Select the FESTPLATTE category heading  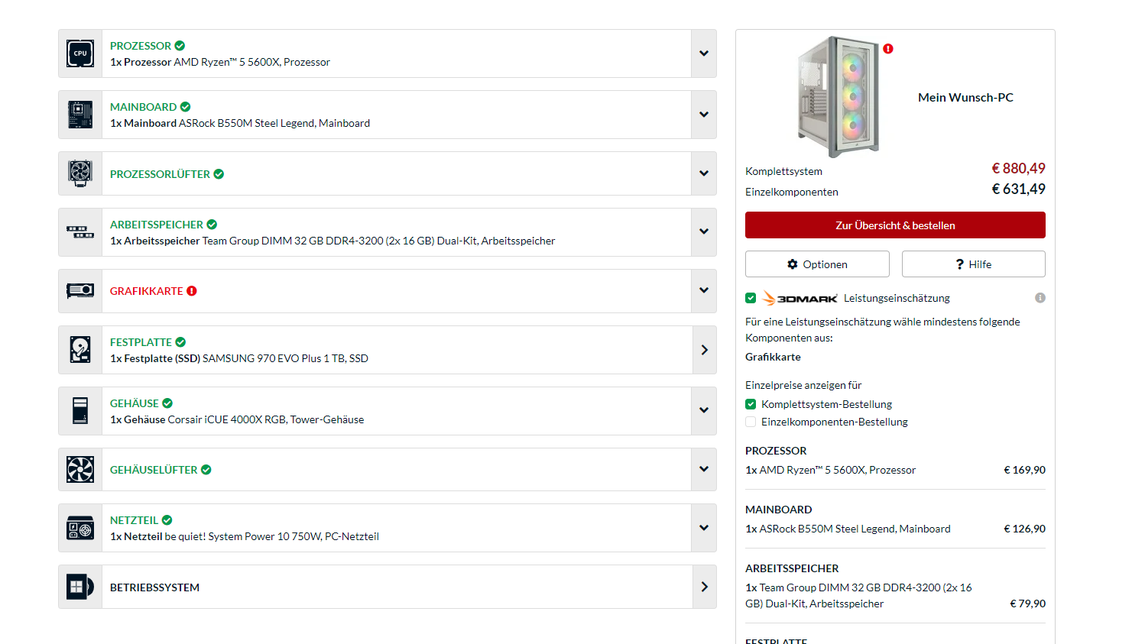click(141, 342)
